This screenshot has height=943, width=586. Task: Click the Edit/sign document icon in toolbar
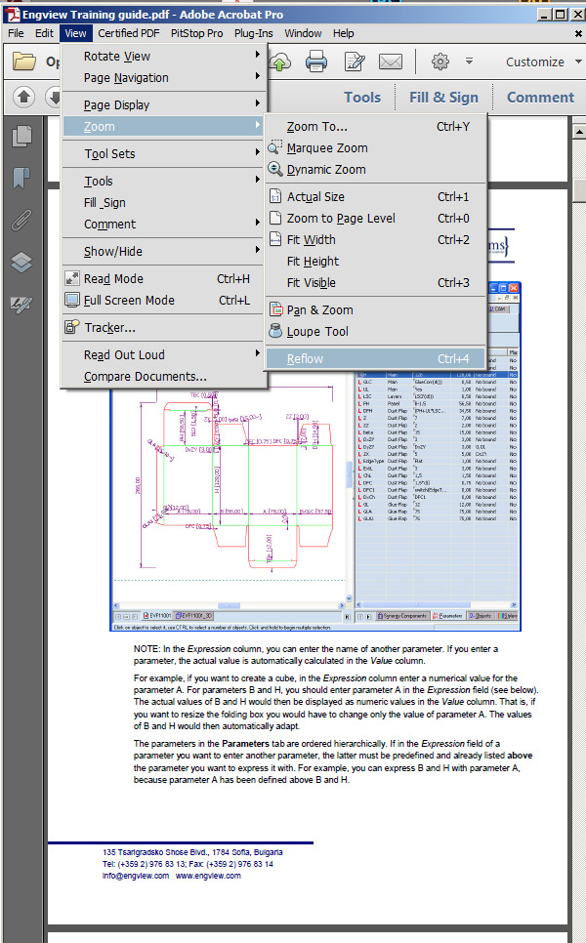[355, 61]
